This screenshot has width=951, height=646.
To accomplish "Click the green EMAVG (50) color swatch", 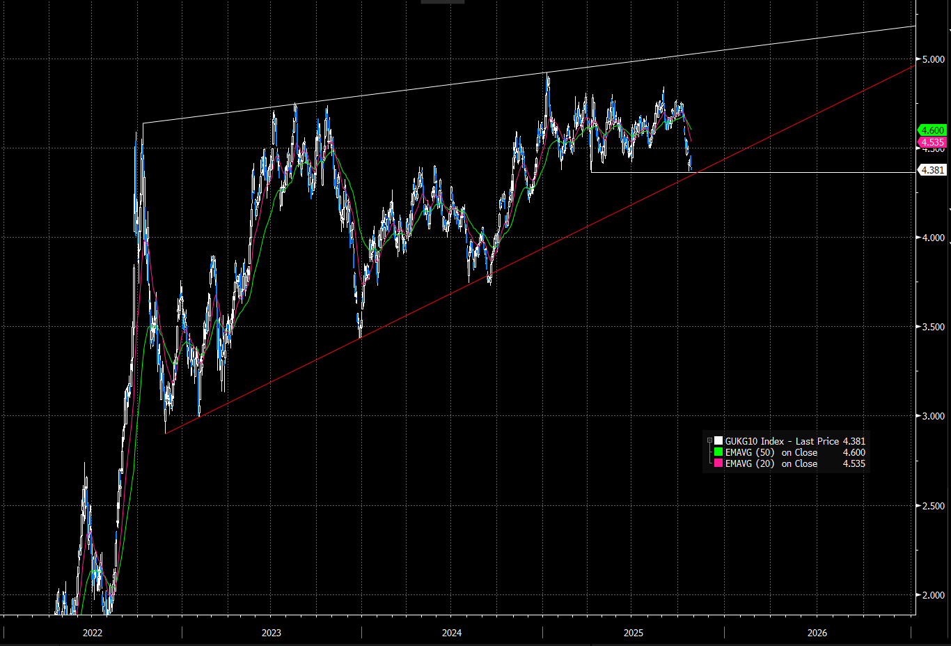I will tap(718, 452).
